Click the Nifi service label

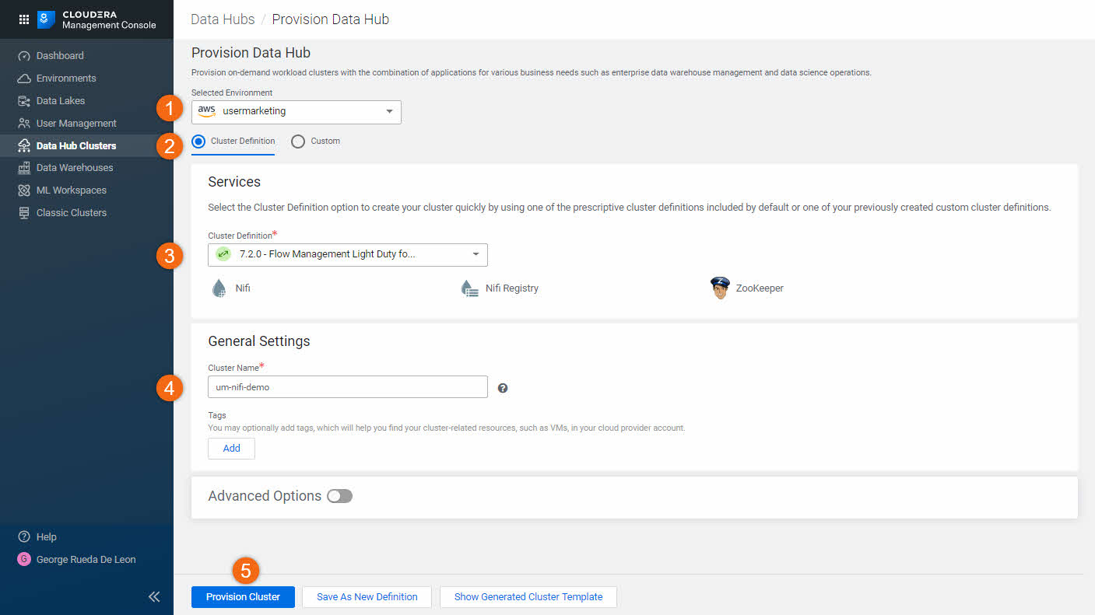coord(243,288)
